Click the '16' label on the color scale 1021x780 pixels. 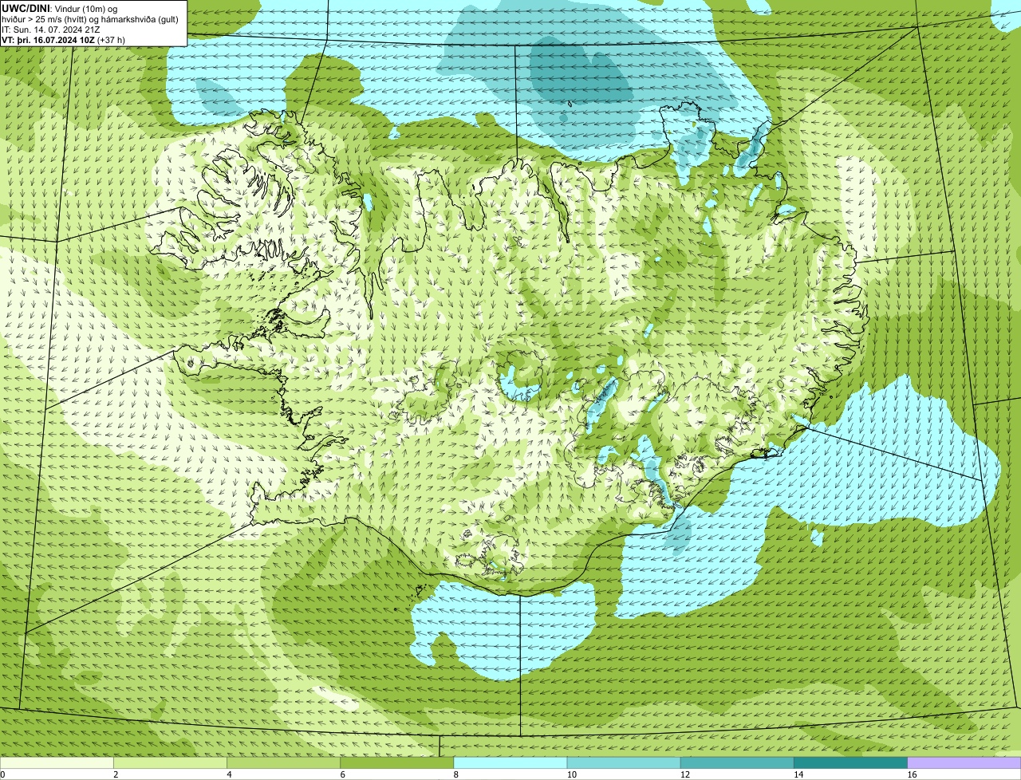tap(912, 774)
